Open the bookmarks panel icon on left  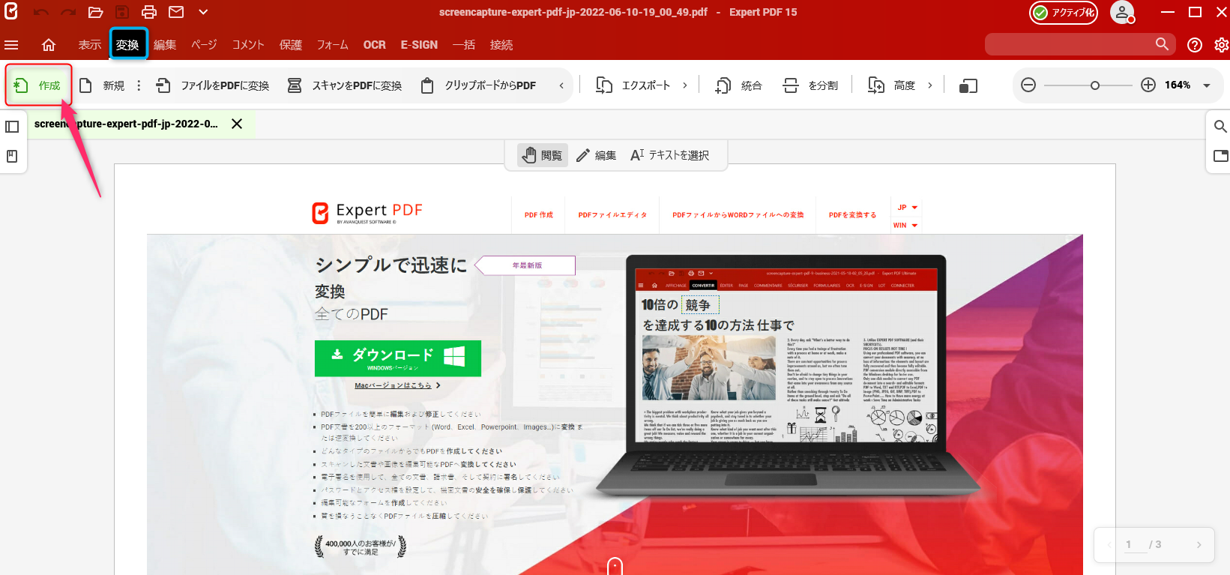(x=12, y=157)
